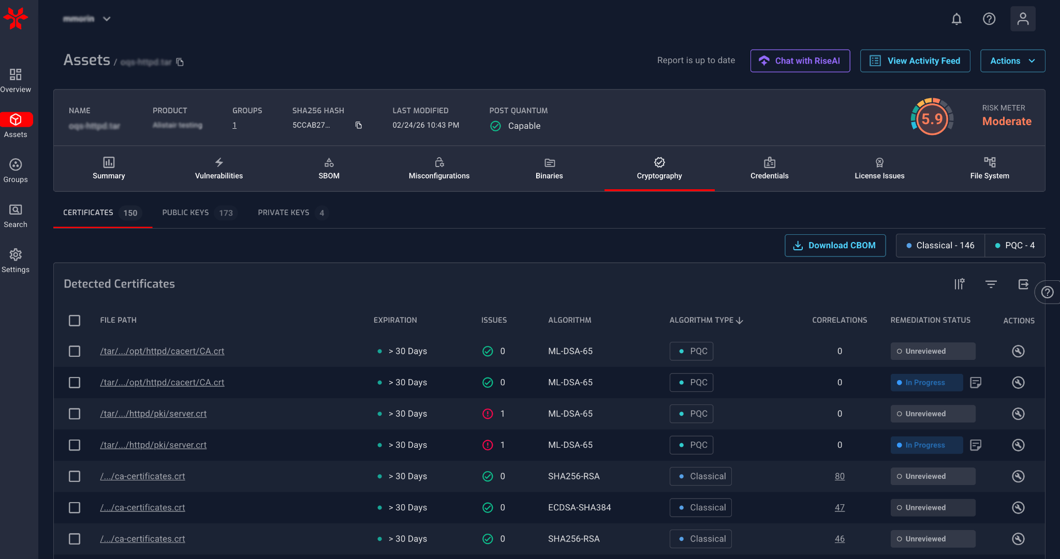
Task: Expand the Actions dropdown
Action: [x=1012, y=61]
